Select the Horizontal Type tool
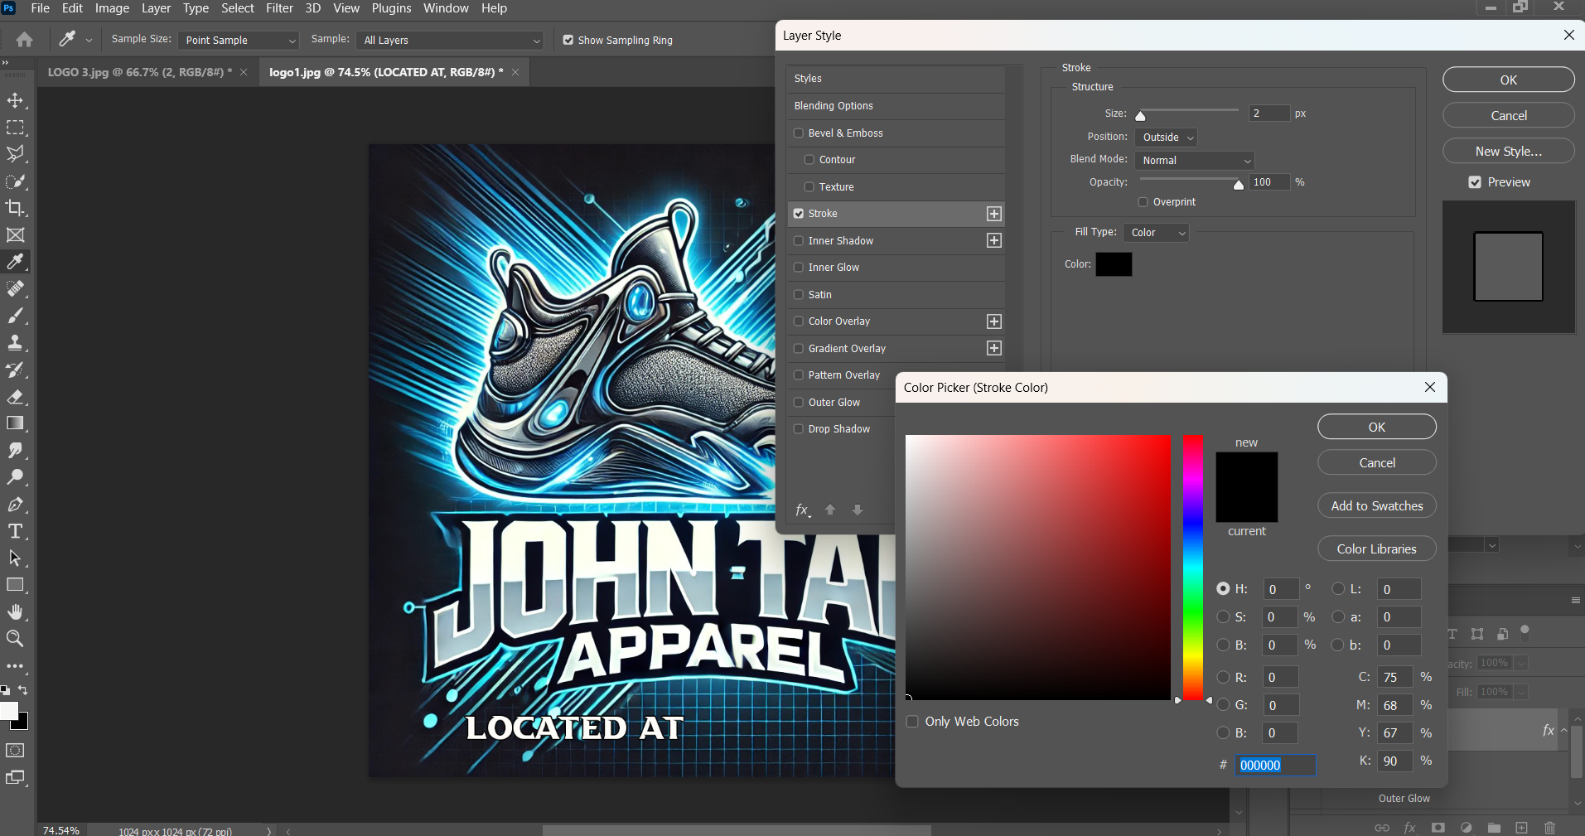 point(15,531)
